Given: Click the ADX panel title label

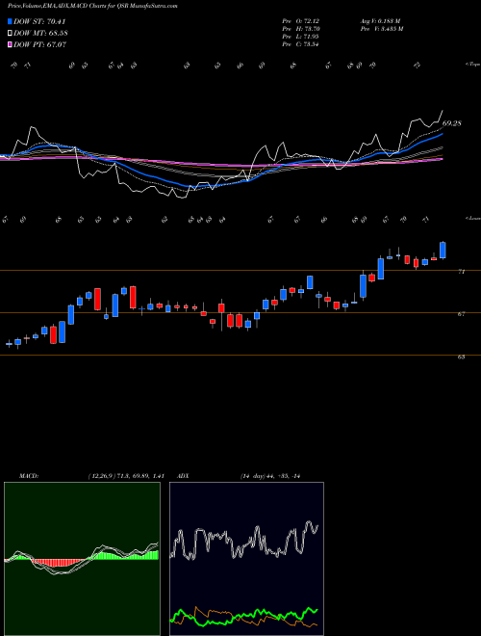Looking at the screenshot, I should pos(183,476).
